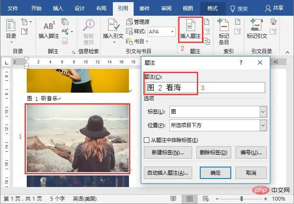Expand the 位置 position dropdown

pos(263,125)
